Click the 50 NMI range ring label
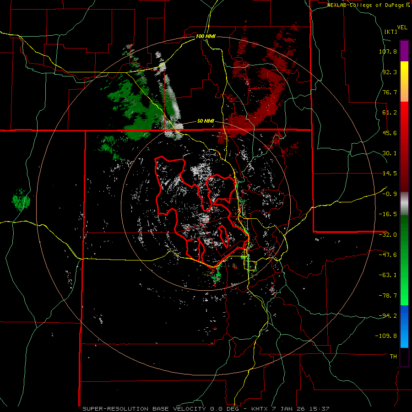Screen dimensions: 412x412 206,121
